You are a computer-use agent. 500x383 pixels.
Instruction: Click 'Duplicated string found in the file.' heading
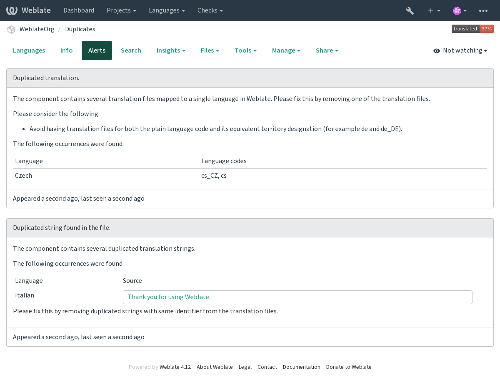(x=62, y=228)
